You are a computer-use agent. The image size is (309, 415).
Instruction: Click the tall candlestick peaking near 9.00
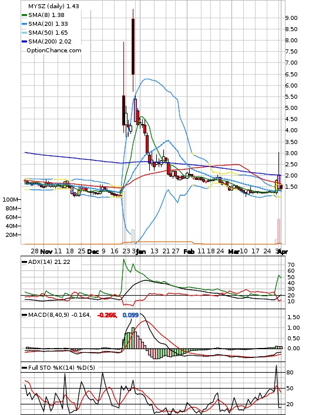133,46
